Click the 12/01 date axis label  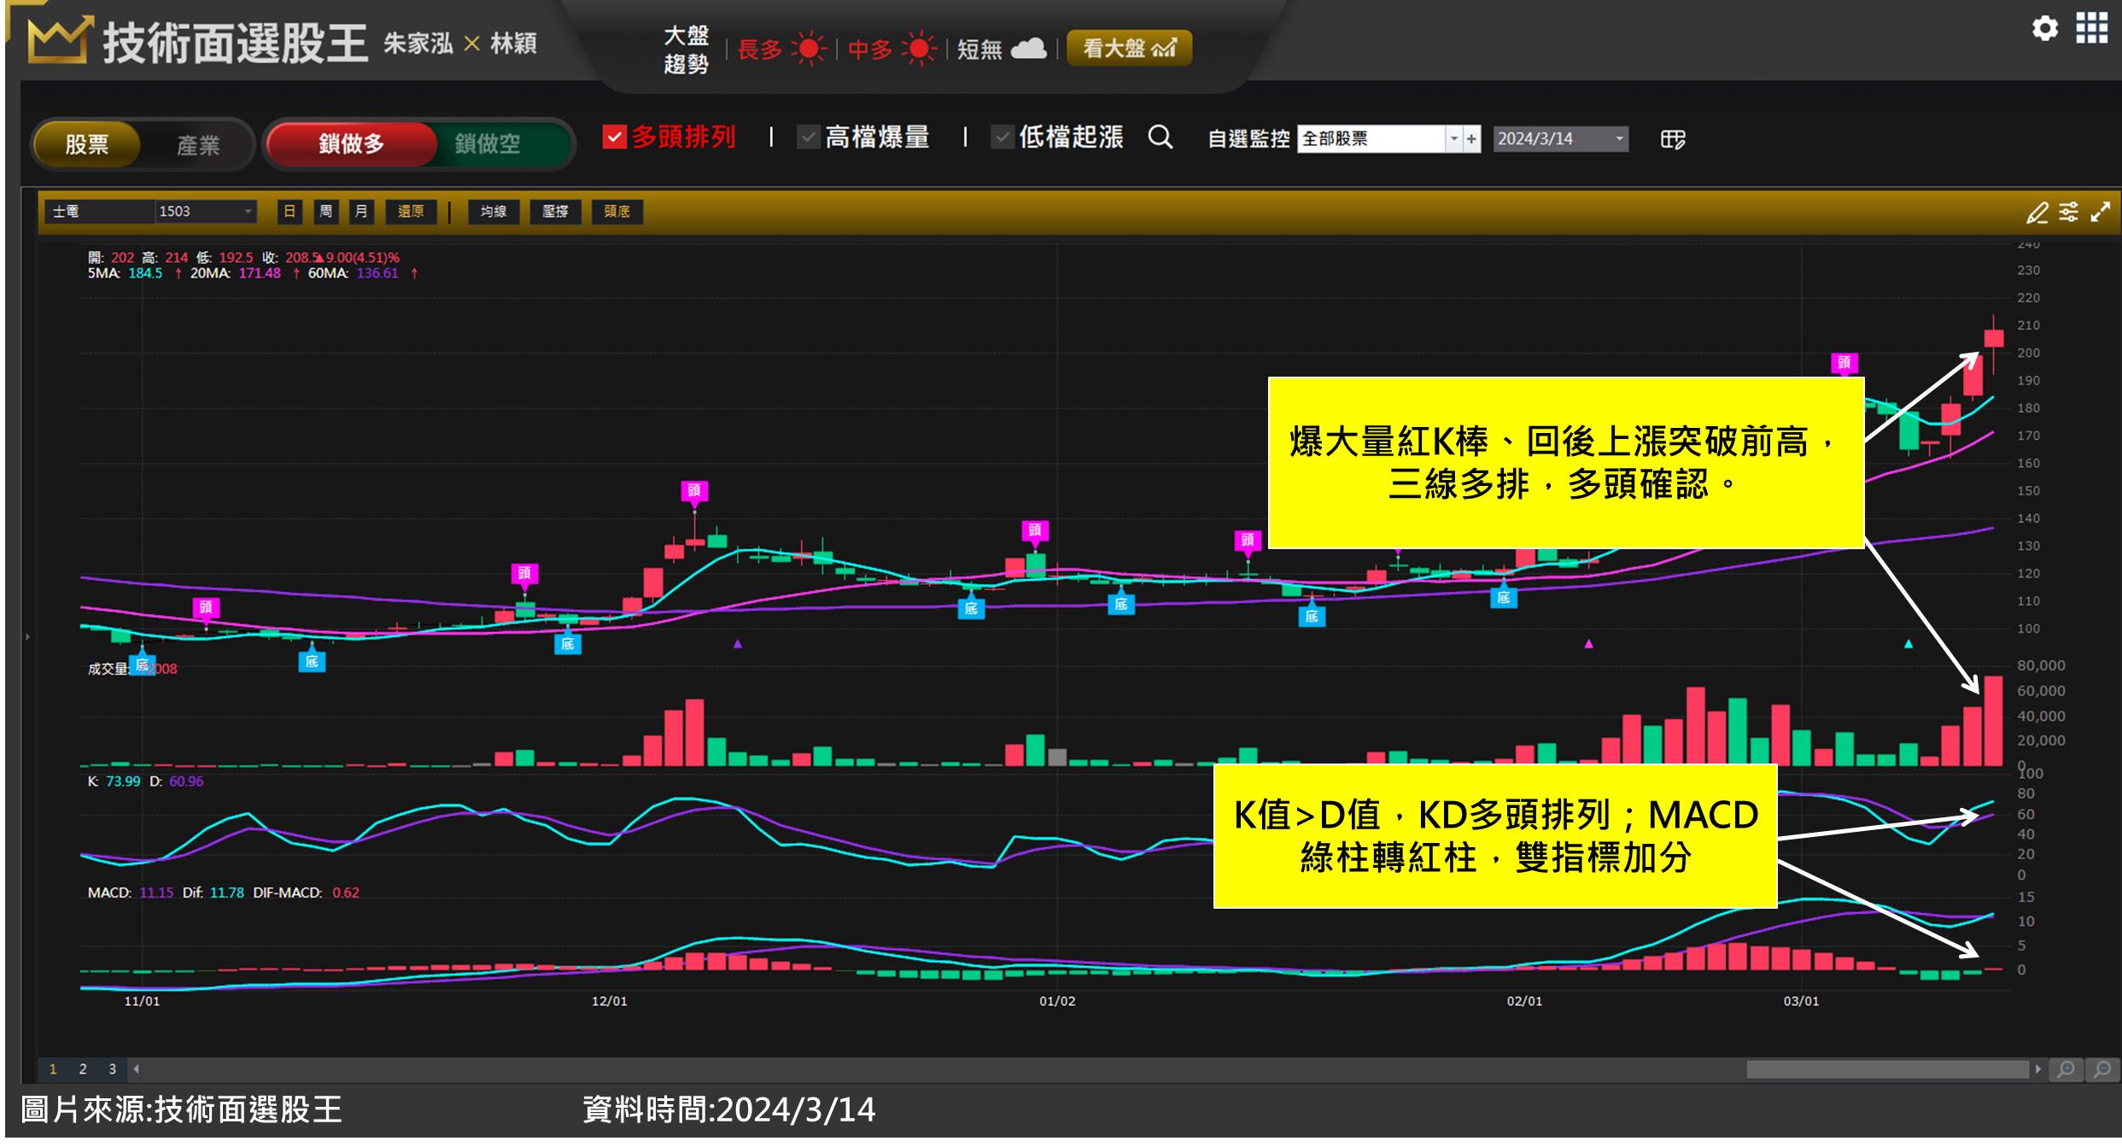tap(610, 1001)
